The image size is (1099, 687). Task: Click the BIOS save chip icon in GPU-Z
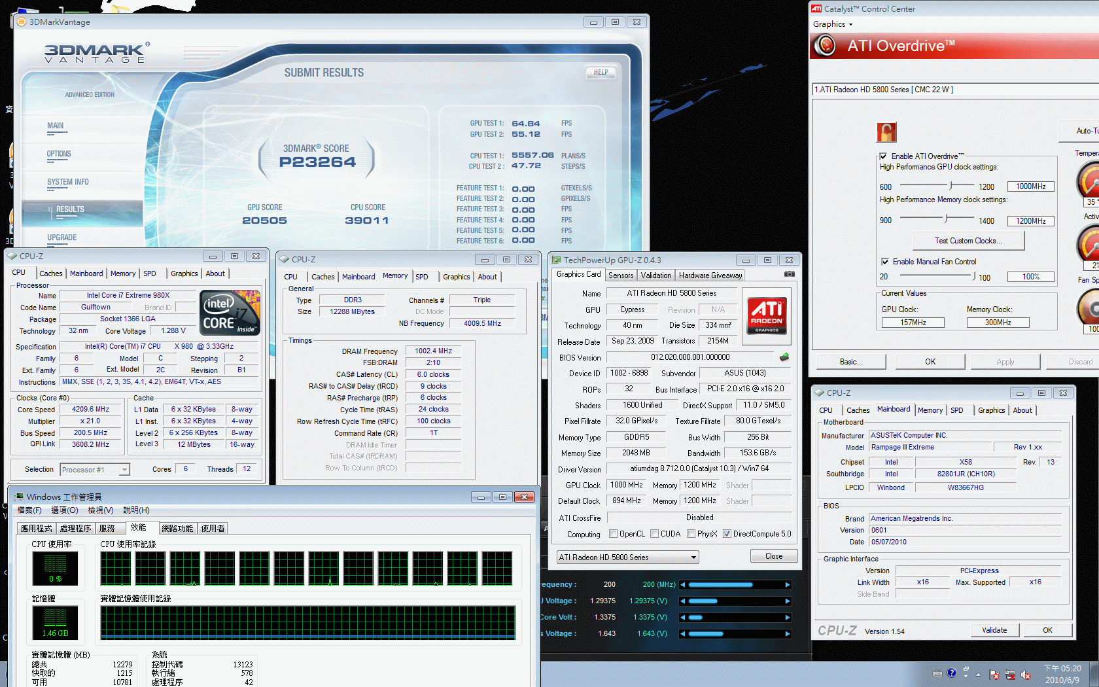point(784,357)
